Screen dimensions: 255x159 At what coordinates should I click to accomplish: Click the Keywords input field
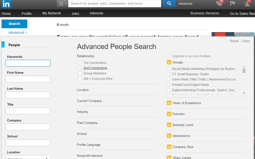(28, 63)
